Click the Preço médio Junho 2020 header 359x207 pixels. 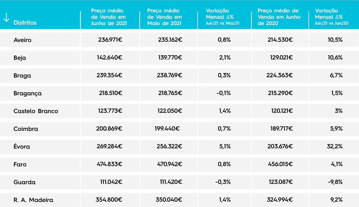[278, 17]
